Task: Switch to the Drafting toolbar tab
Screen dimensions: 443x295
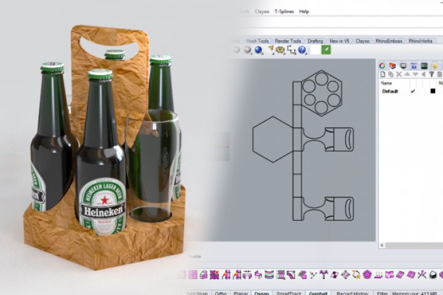Action: coord(315,41)
